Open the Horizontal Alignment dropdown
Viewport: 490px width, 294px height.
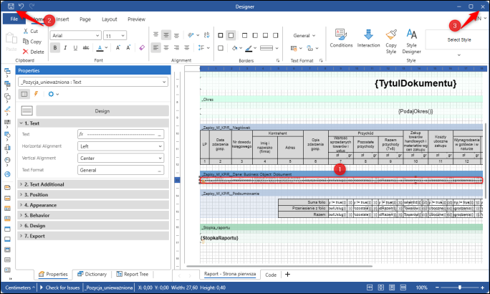pos(121,146)
